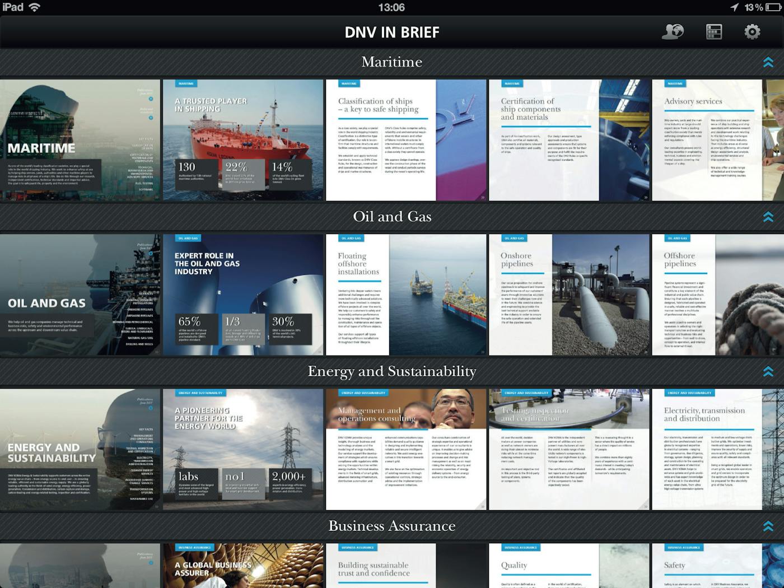
Task: Open 'Onshore pipelines' page thumbnail
Action: pyautogui.click(x=569, y=295)
